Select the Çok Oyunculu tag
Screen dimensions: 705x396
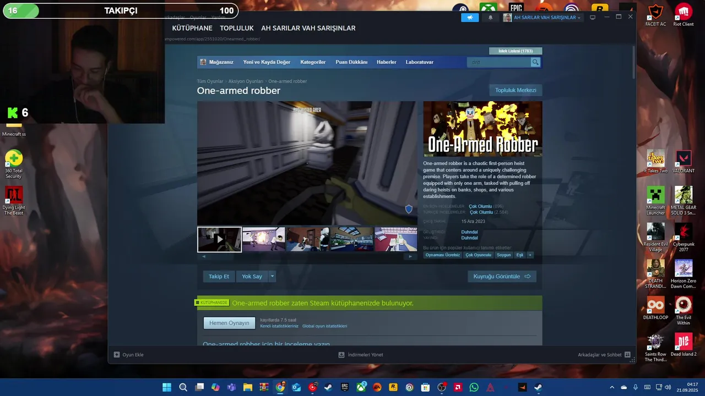[478, 255]
